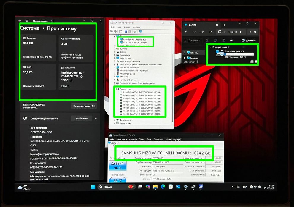Expand the Монітори node in Device Manager

(115, 77)
